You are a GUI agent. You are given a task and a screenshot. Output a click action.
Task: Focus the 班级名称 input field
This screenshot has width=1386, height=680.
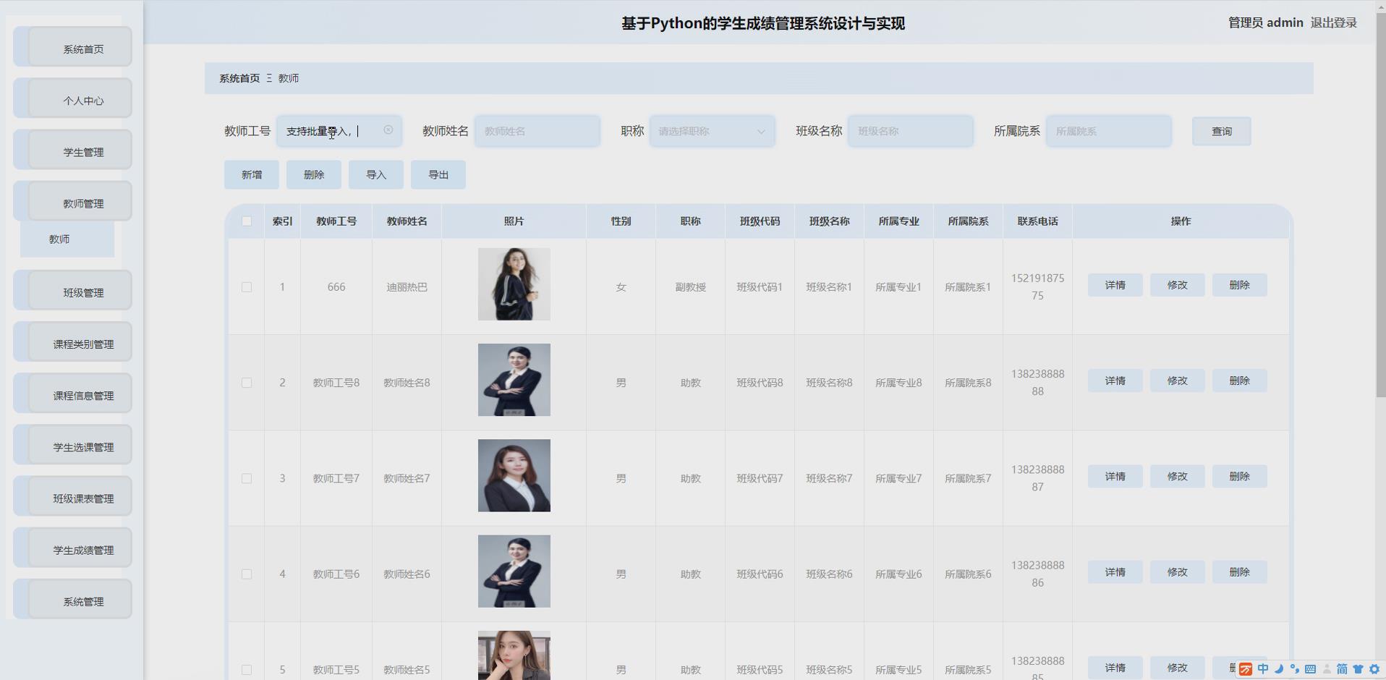point(910,131)
